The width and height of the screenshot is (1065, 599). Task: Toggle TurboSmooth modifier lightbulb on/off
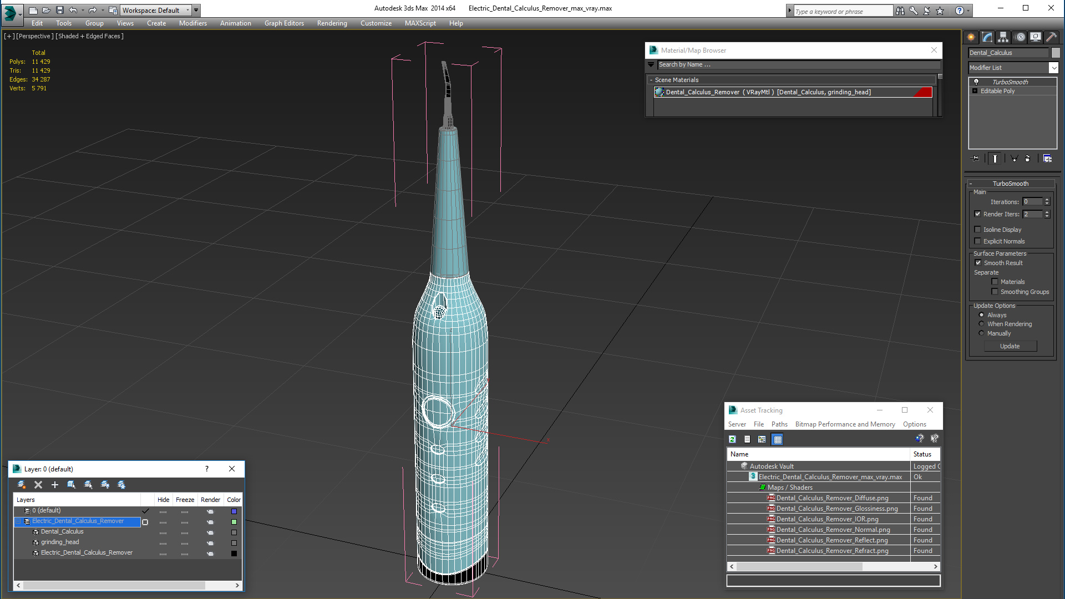pos(976,82)
